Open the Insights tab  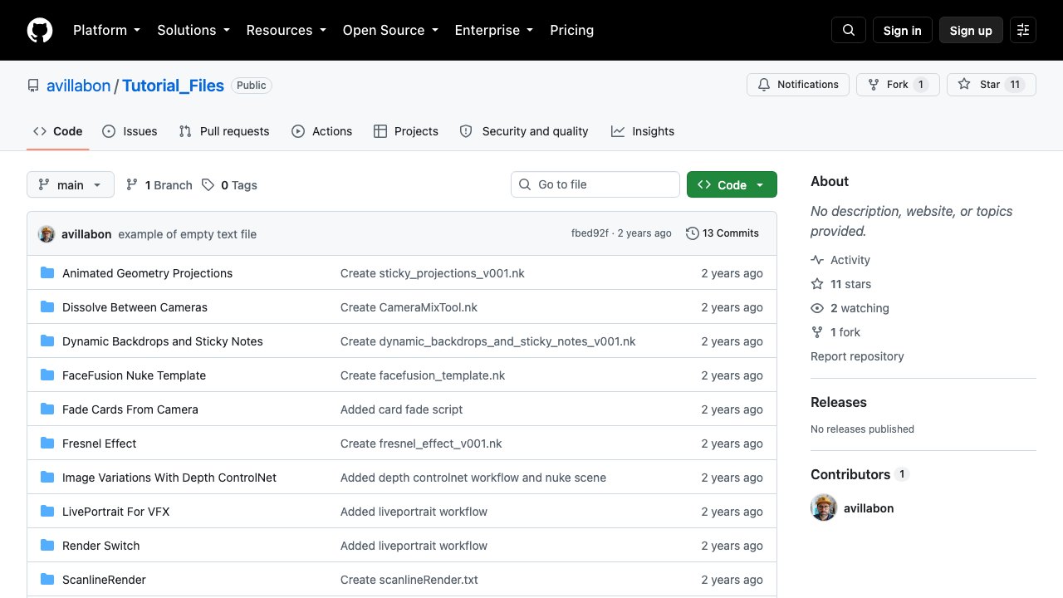pyautogui.click(x=643, y=131)
